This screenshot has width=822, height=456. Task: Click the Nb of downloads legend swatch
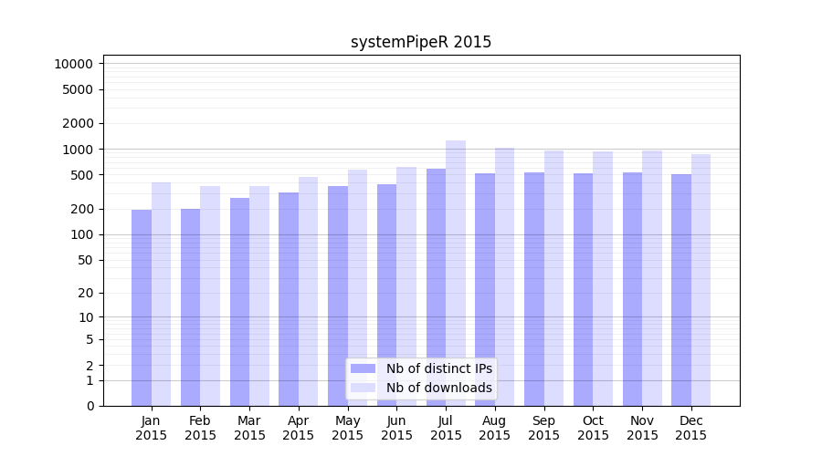[363, 388]
